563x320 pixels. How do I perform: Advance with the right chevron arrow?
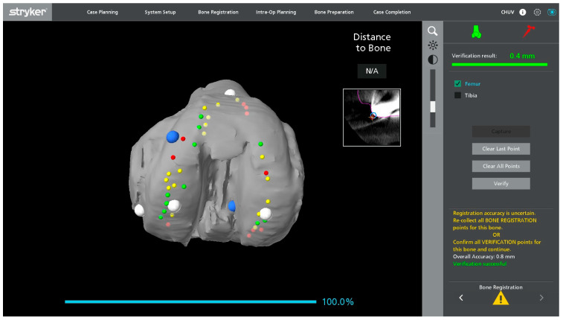541,298
